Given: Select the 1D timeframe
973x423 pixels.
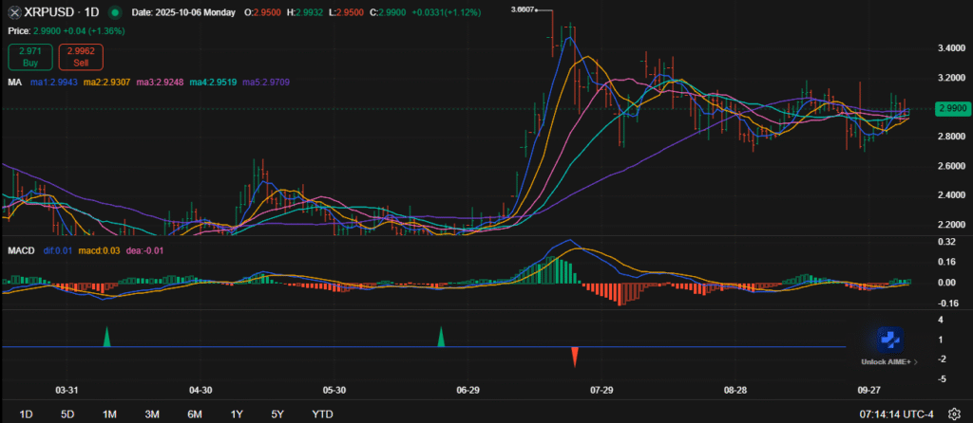Looking at the screenshot, I should [x=27, y=414].
